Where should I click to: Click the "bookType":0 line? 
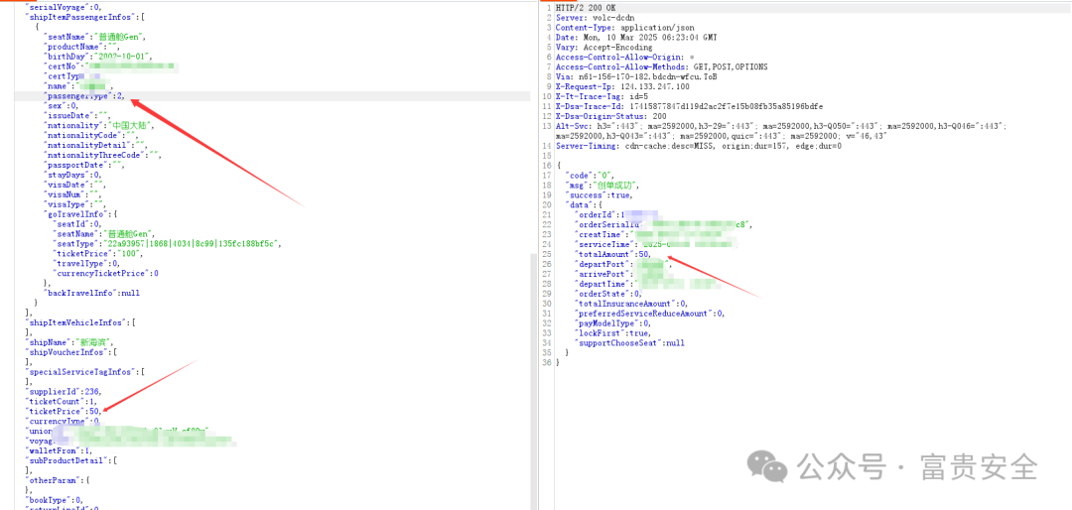pyautogui.click(x=54, y=501)
